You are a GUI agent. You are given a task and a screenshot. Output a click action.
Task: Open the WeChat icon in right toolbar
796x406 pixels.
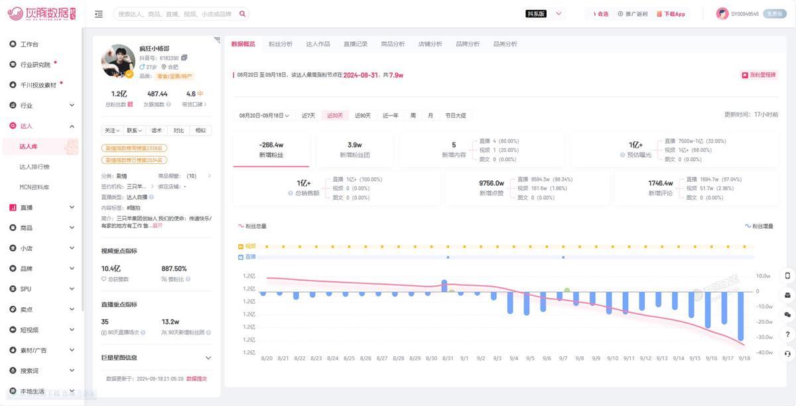point(787,314)
